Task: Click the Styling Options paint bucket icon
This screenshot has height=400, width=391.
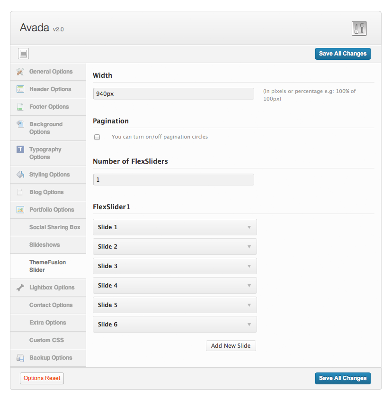Action: coord(20,175)
